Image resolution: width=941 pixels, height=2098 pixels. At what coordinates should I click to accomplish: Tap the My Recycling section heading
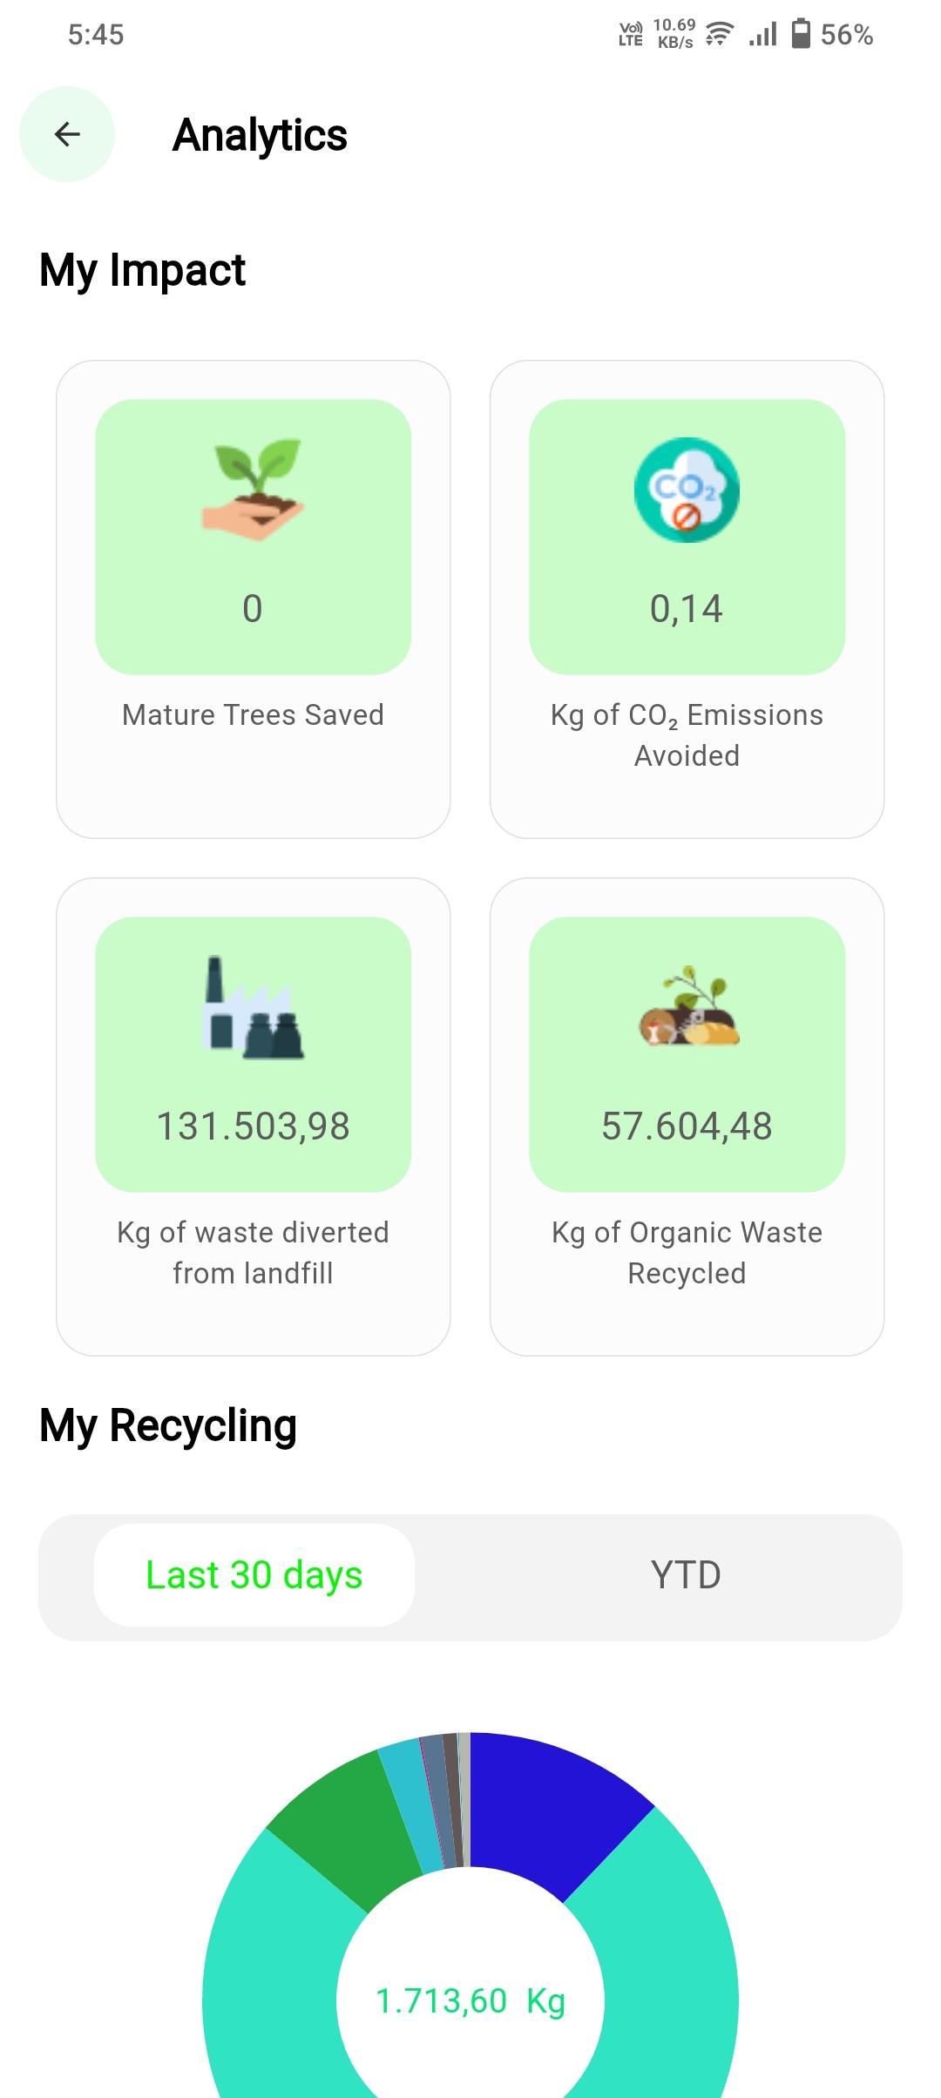tap(168, 1427)
